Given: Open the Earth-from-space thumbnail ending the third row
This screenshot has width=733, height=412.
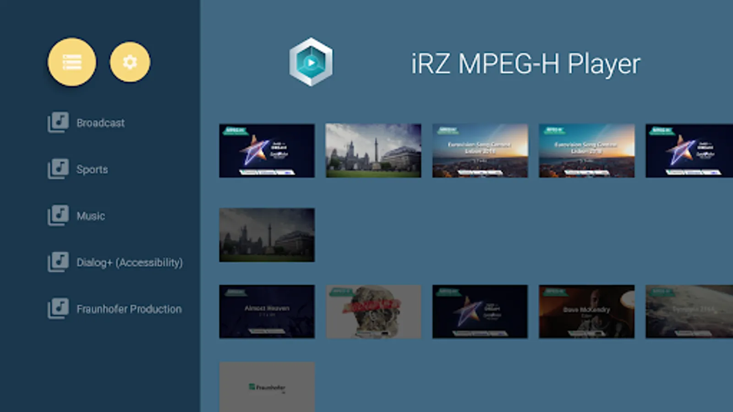Looking at the screenshot, I should tap(689, 312).
